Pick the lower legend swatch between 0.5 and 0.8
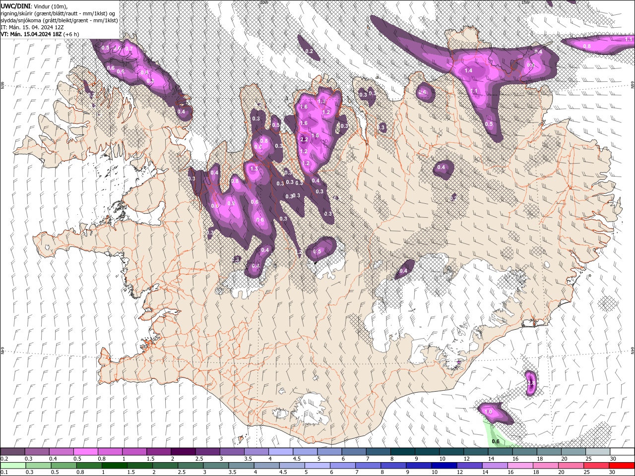Screen dimensions: 635x476 click(63, 466)
